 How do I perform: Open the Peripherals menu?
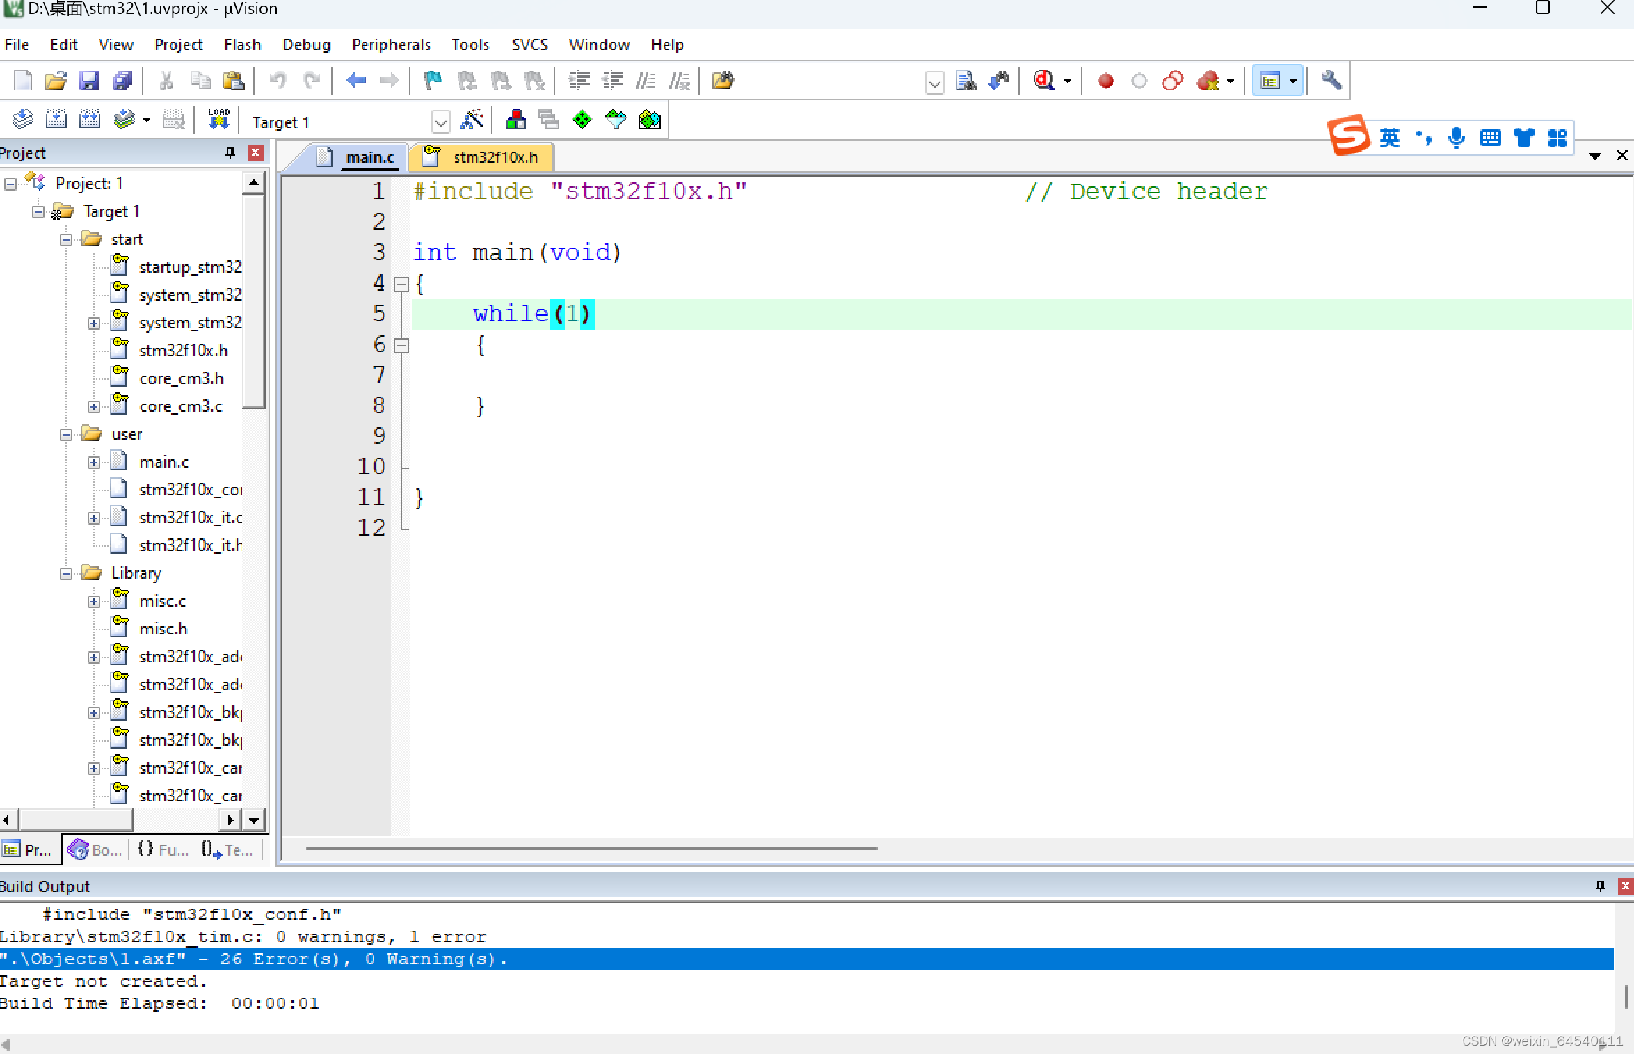coord(391,44)
